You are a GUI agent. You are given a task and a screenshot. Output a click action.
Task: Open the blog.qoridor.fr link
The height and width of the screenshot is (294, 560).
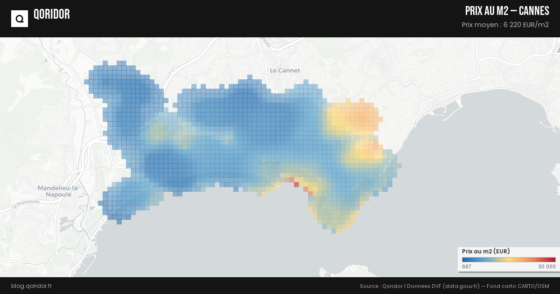[x=32, y=286]
